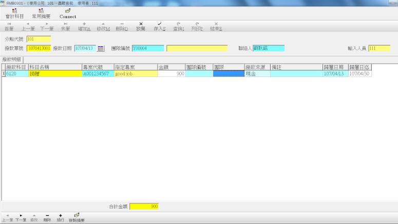Click the Connect icon
Screen dimensions: 398x224
pyautogui.click(x=68, y=13)
